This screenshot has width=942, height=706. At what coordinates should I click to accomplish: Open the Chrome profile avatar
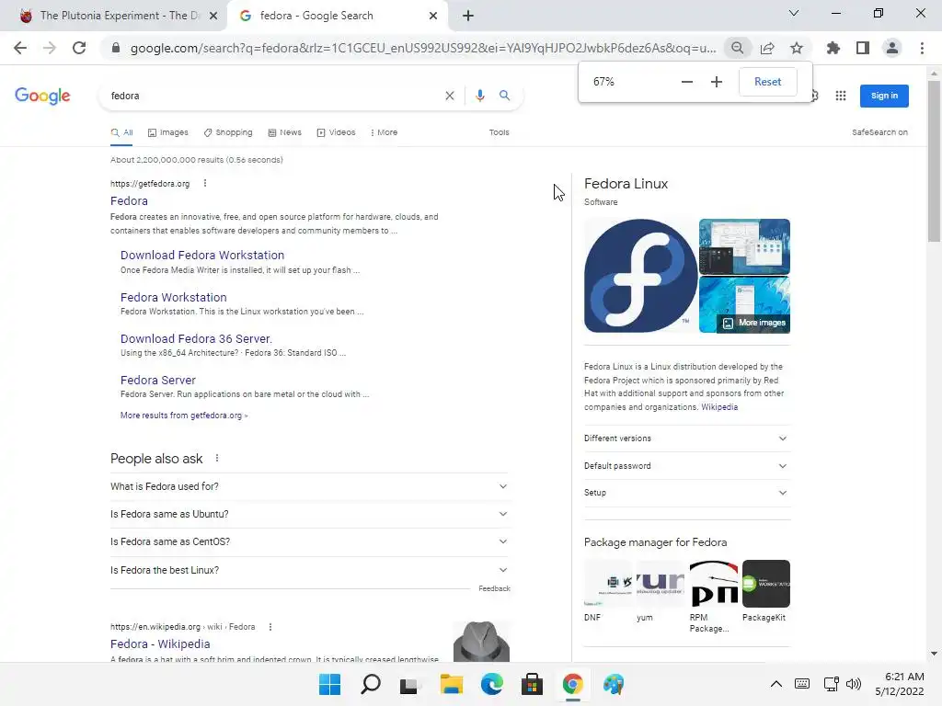click(892, 48)
